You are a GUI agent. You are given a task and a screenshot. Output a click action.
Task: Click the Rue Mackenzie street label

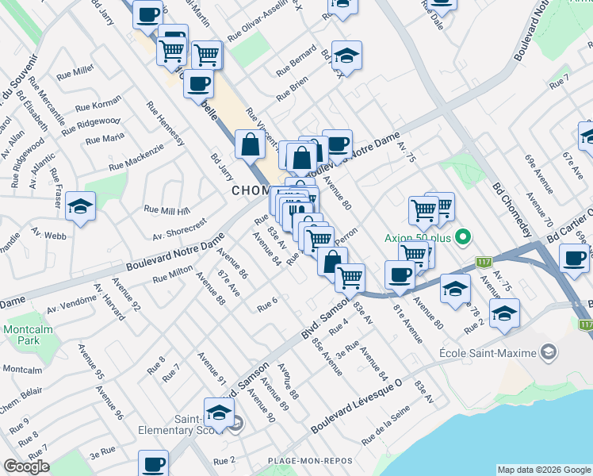tap(136, 157)
